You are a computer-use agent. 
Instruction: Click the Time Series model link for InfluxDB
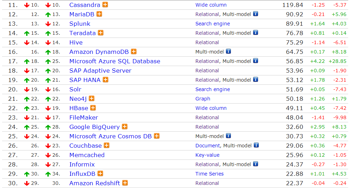[210, 174]
